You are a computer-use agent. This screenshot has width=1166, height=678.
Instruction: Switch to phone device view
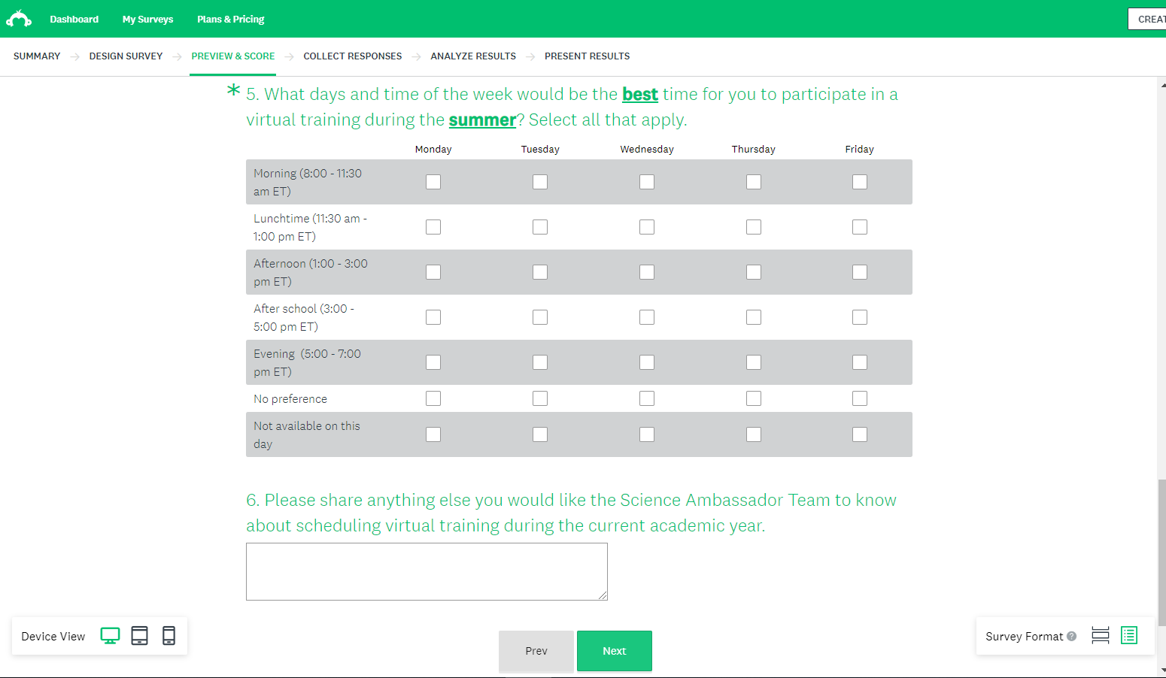click(x=169, y=636)
